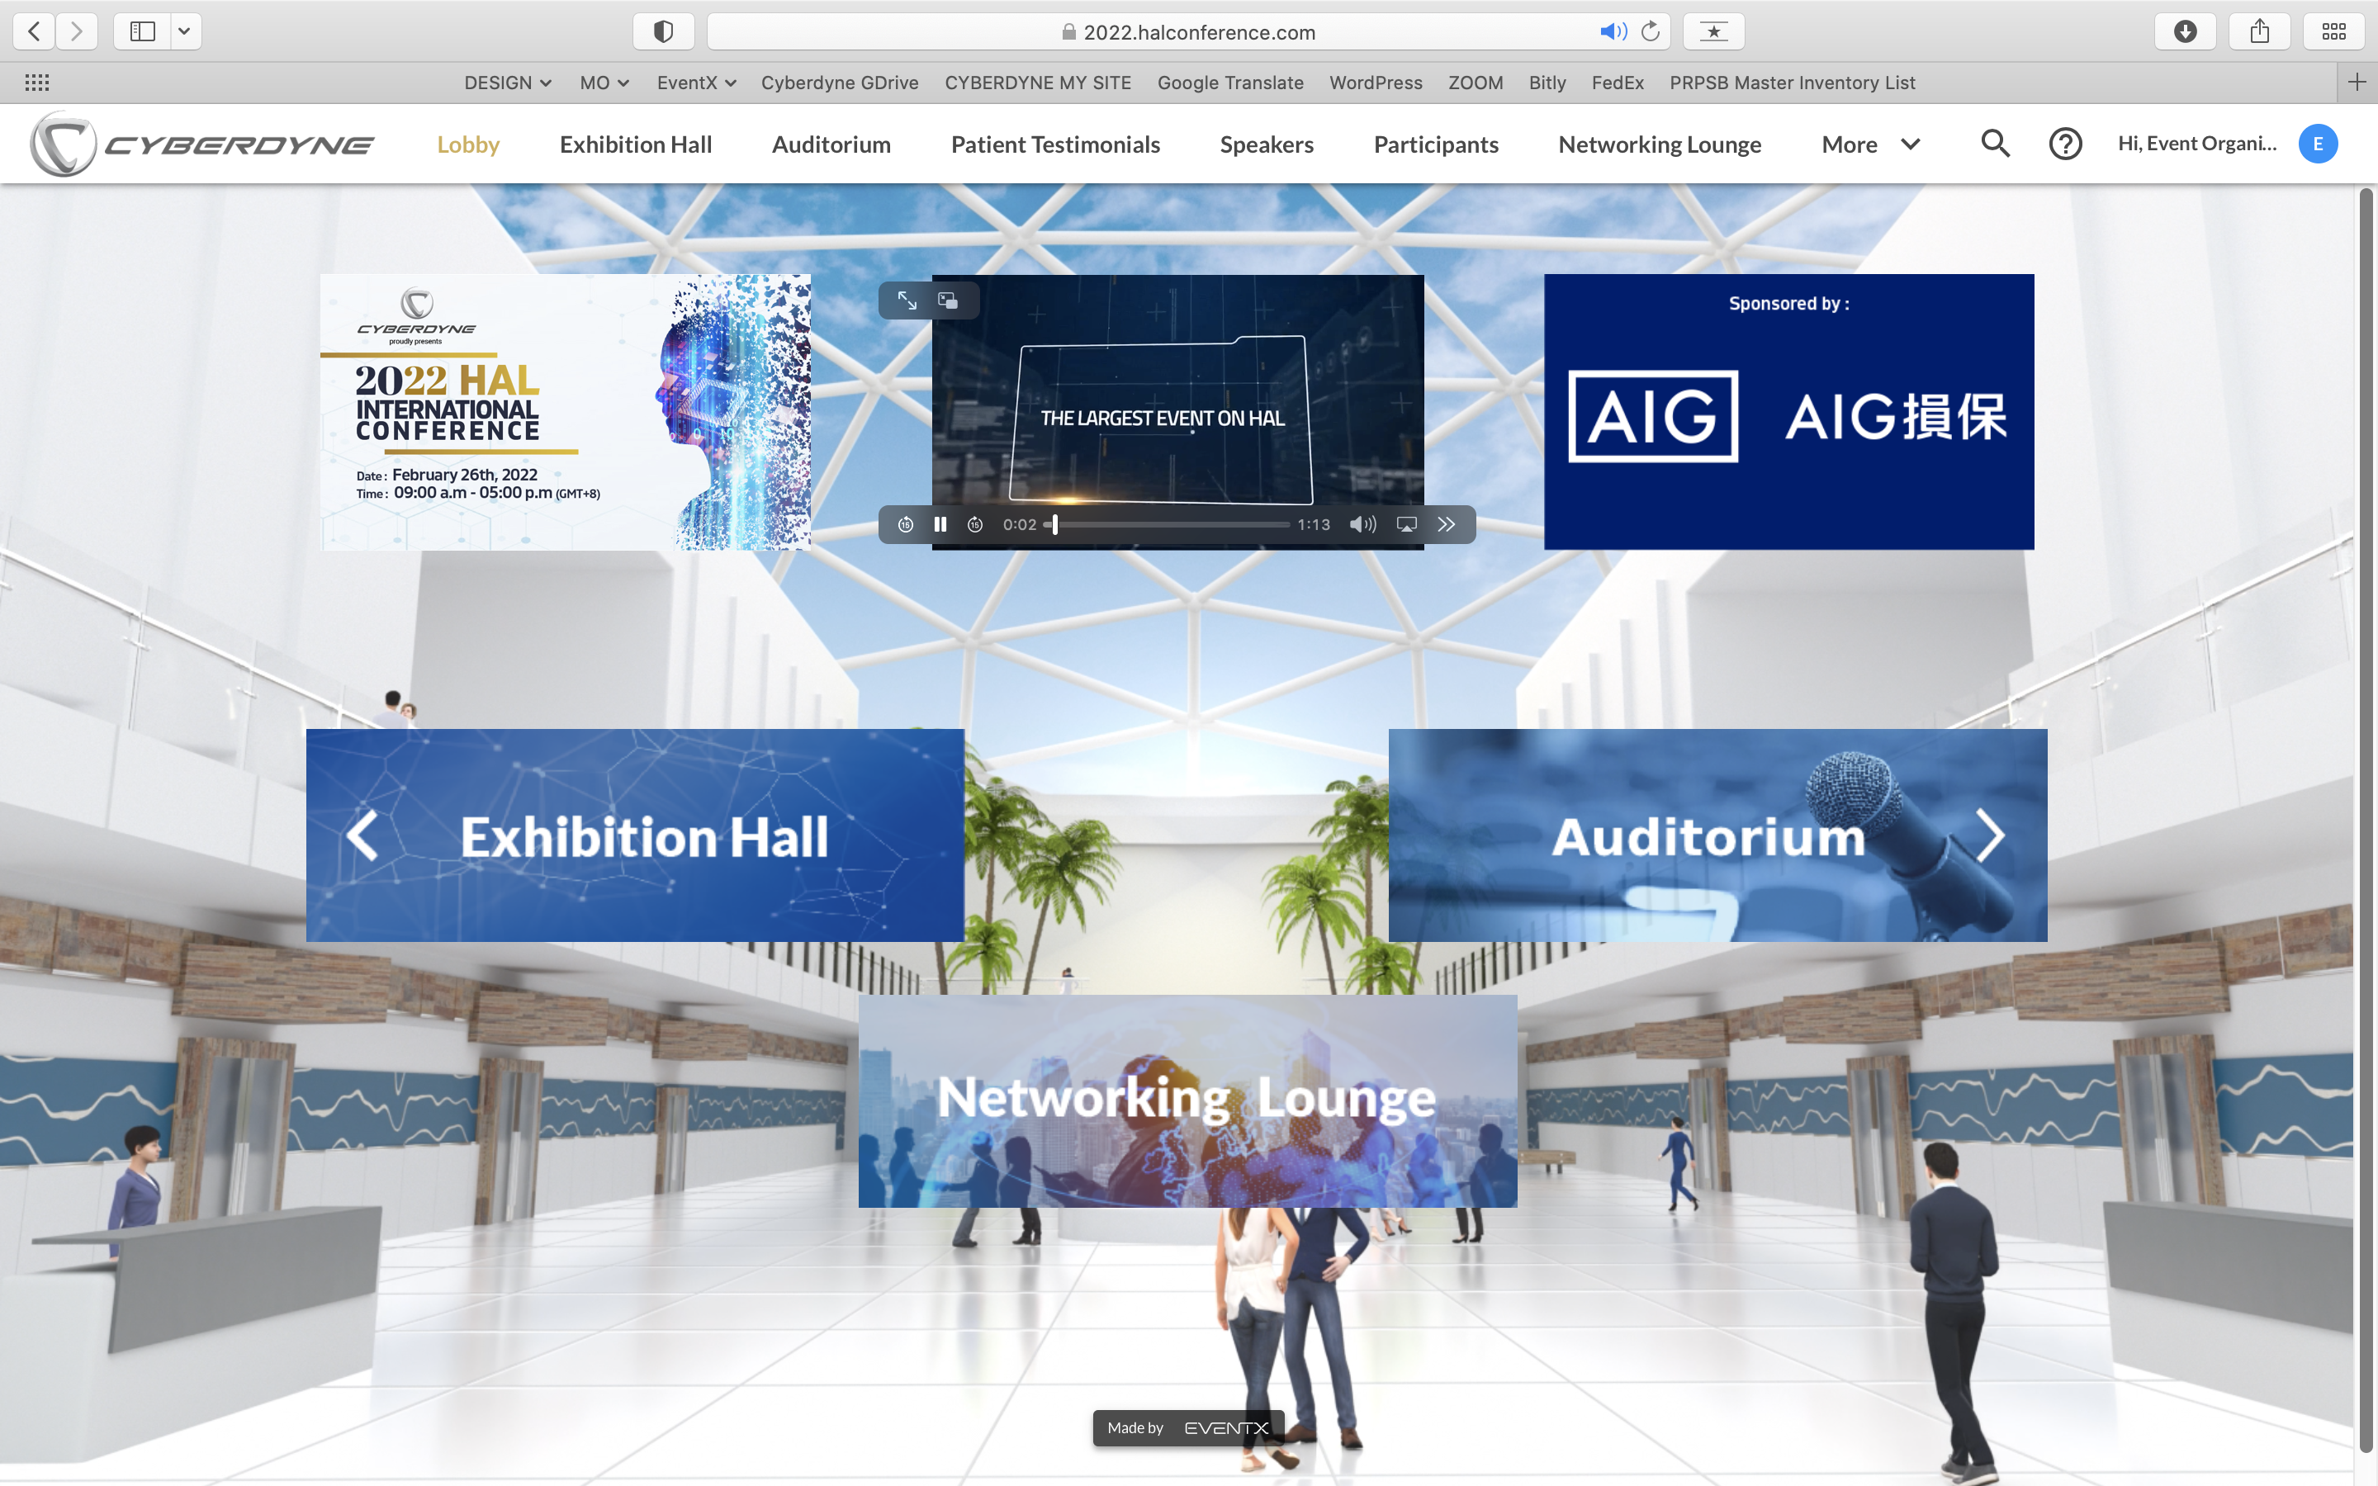The height and width of the screenshot is (1486, 2378).
Task: Click the AIG sponsor banner
Action: point(1788,413)
